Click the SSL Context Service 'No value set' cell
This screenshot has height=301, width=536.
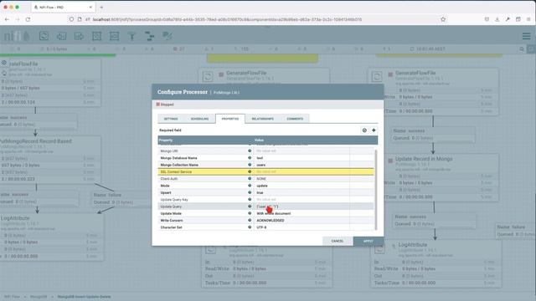pos(301,171)
